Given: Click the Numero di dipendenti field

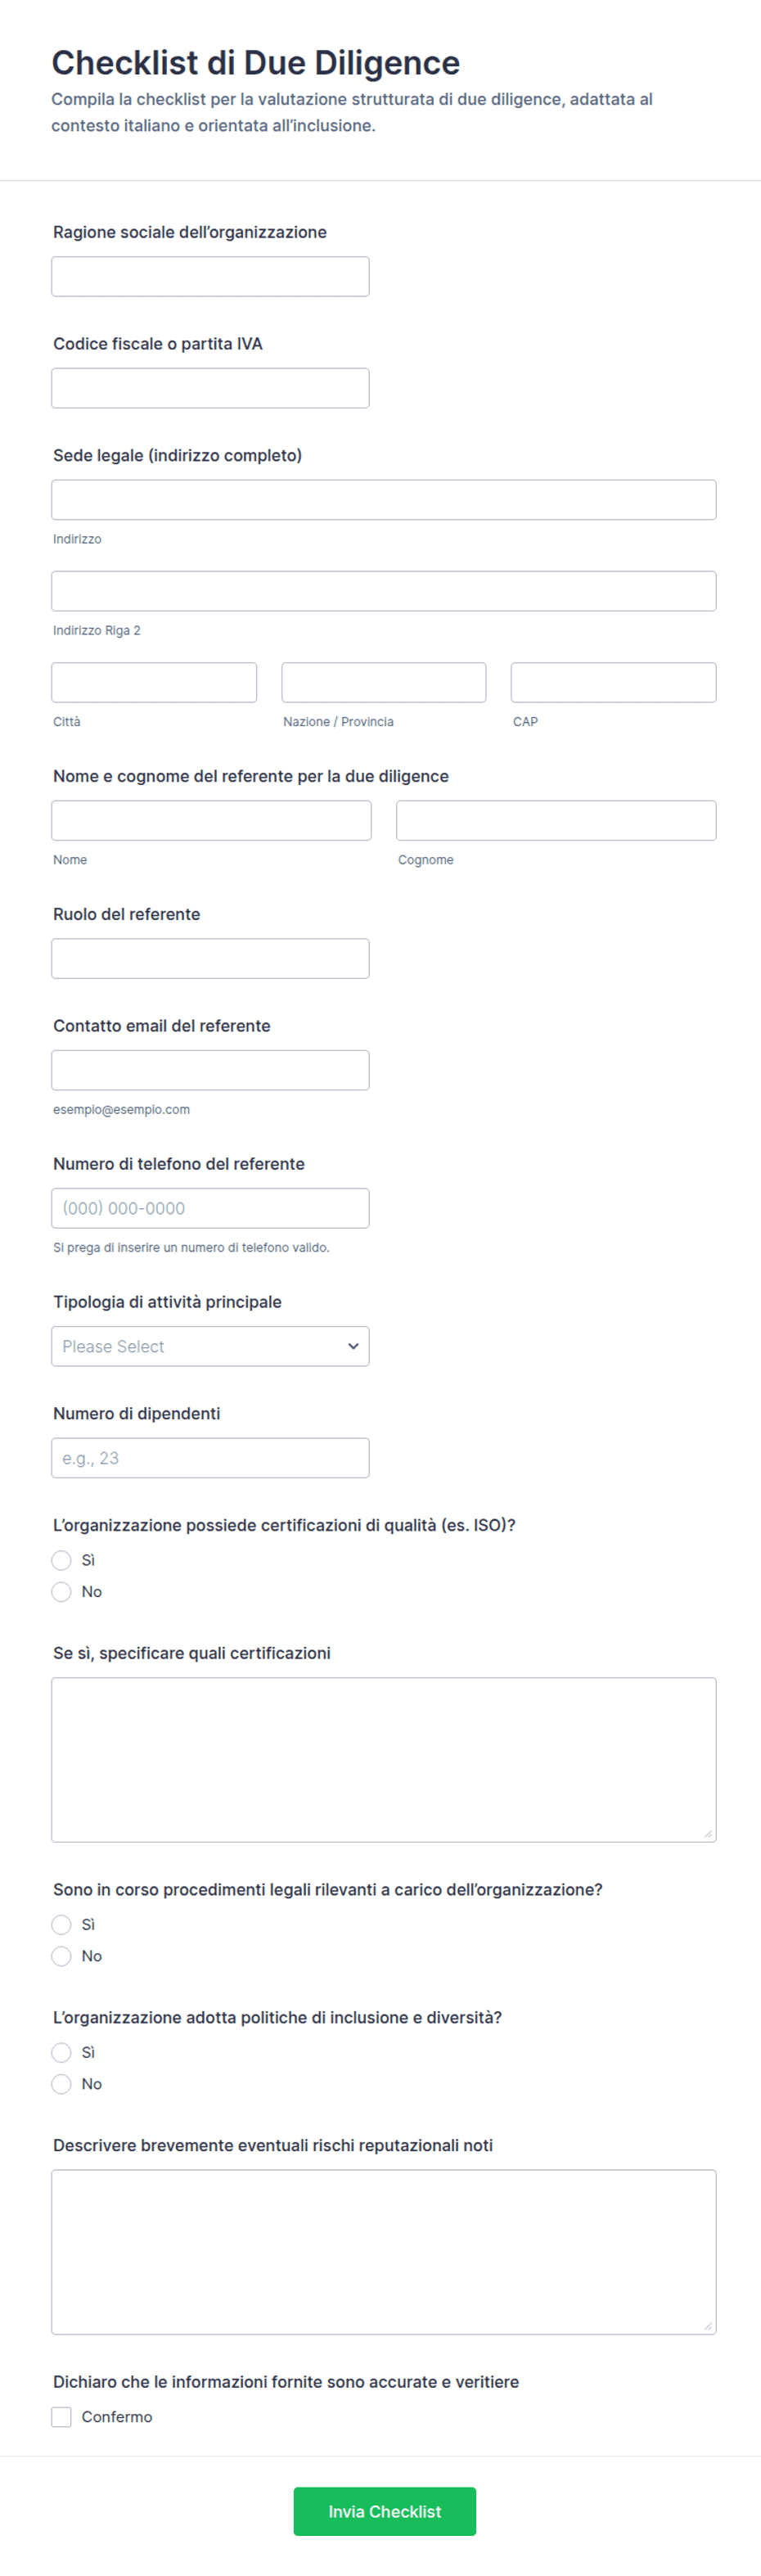Looking at the screenshot, I should (x=210, y=1458).
